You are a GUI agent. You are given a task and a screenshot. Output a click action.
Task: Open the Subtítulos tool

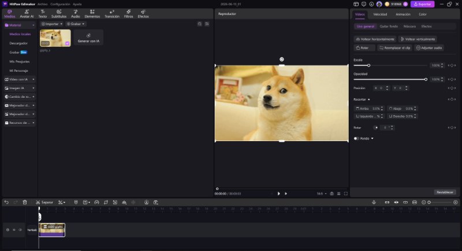(x=59, y=14)
